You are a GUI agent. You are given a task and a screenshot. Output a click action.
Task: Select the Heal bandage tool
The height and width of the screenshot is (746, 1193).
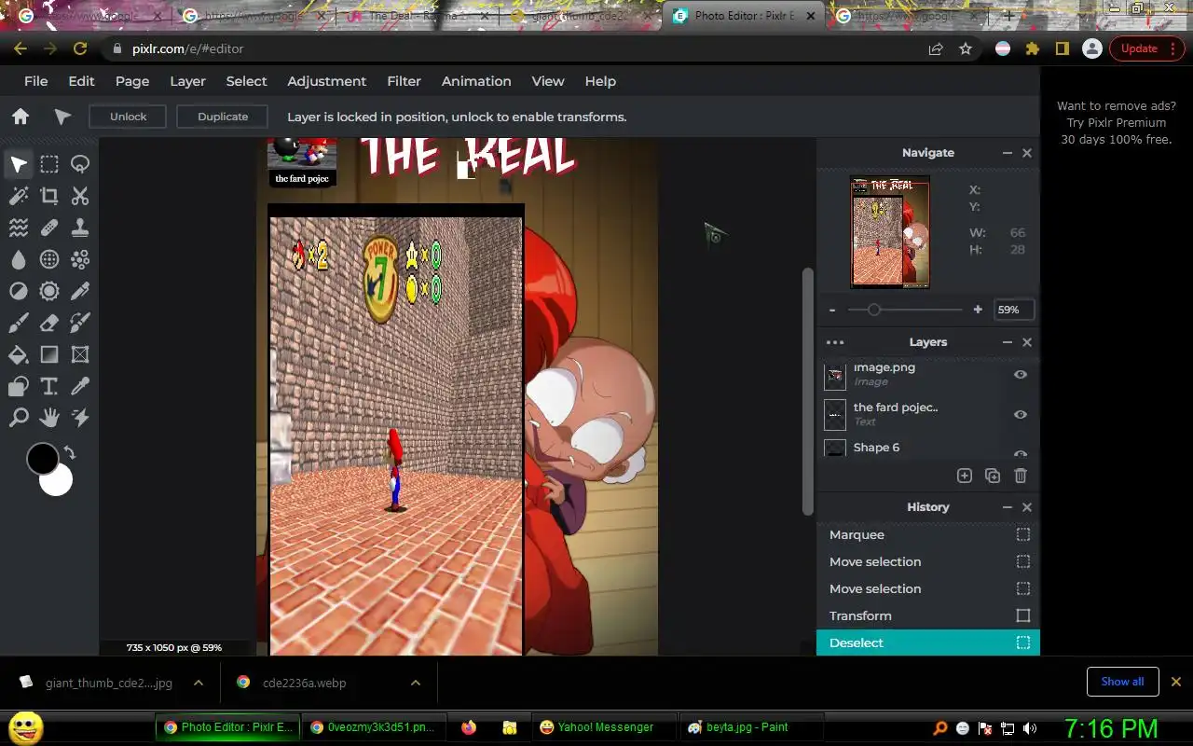[49, 228]
